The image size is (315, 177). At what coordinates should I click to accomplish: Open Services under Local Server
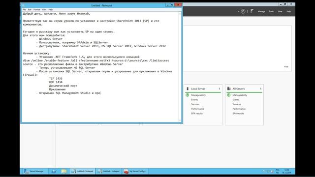point(195,104)
